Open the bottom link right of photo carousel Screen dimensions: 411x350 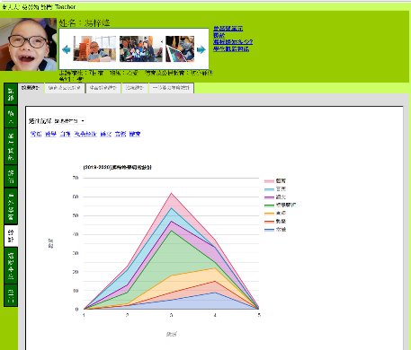pyautogui.click(x=231, y=48)
